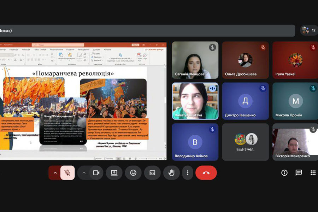Image resolution: width=318 pixels, height=212 pixels.
Task: Unmute the microphone in the call bar
Action: pyautogui.click(x=67, y=173)
